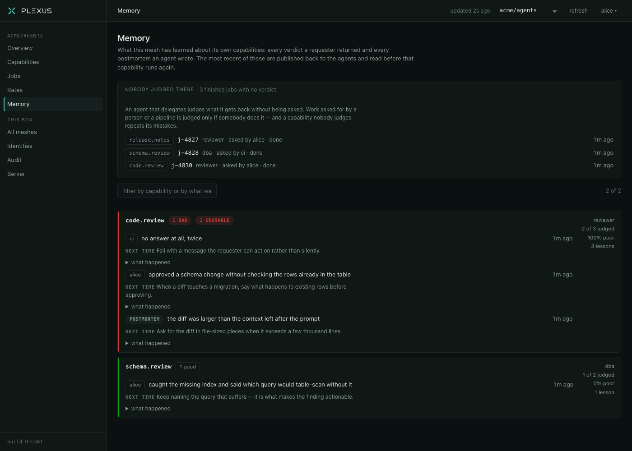Viewport: 632px width, 451px height.
Task: Click the POSTMORTEM tag
Action: coord(144,319)
